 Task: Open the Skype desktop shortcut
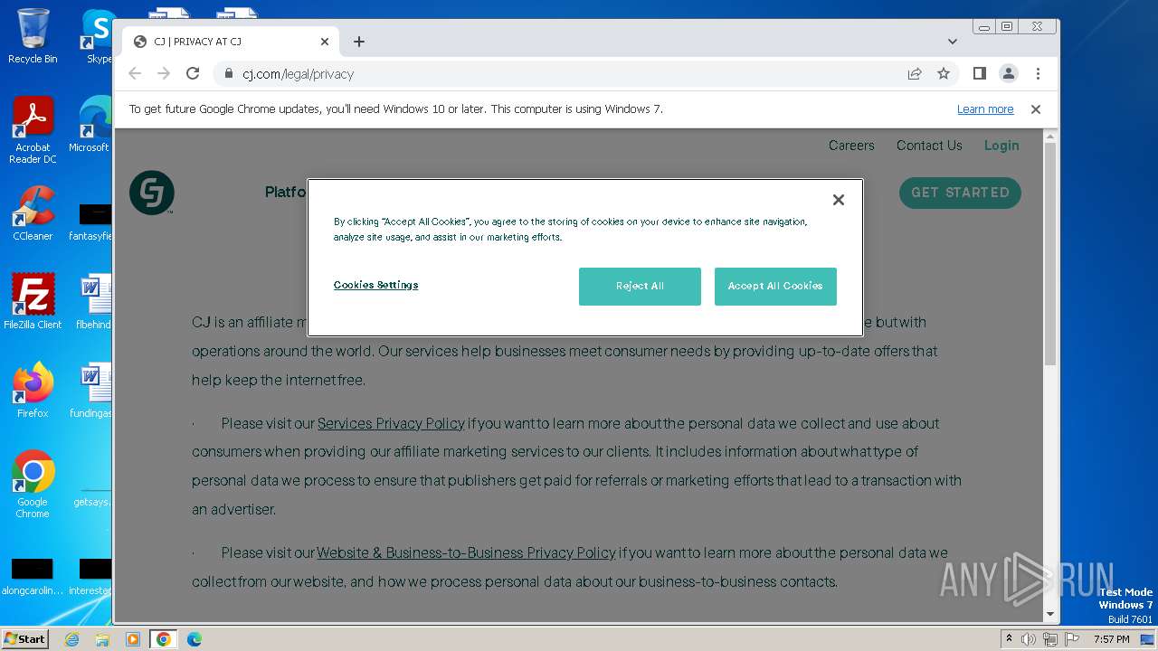point(98,36)
